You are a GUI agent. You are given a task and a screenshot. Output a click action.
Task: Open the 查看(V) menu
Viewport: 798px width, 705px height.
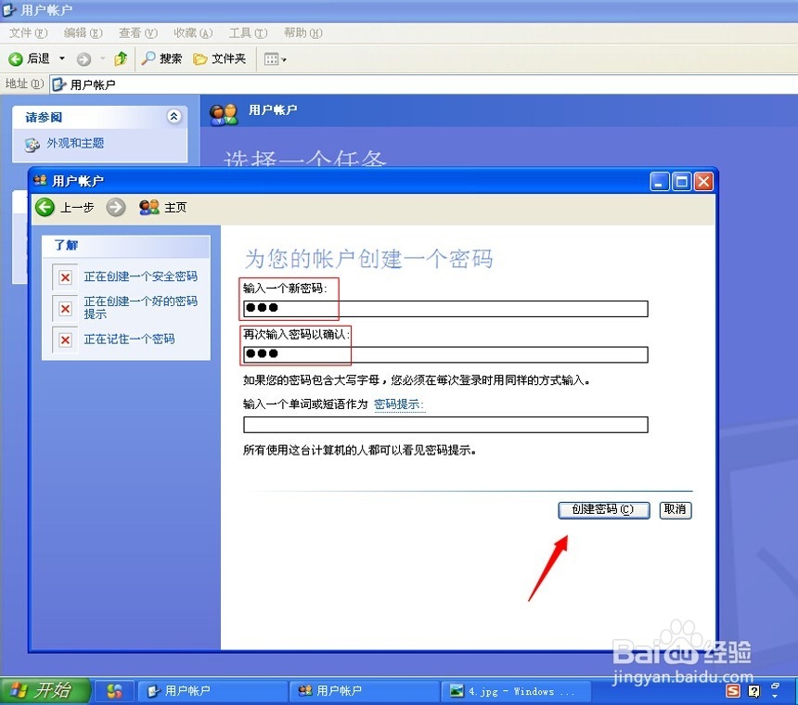pos(138,33)
